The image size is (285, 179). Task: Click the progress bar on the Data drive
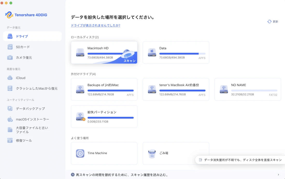click(x=182, y=53)
